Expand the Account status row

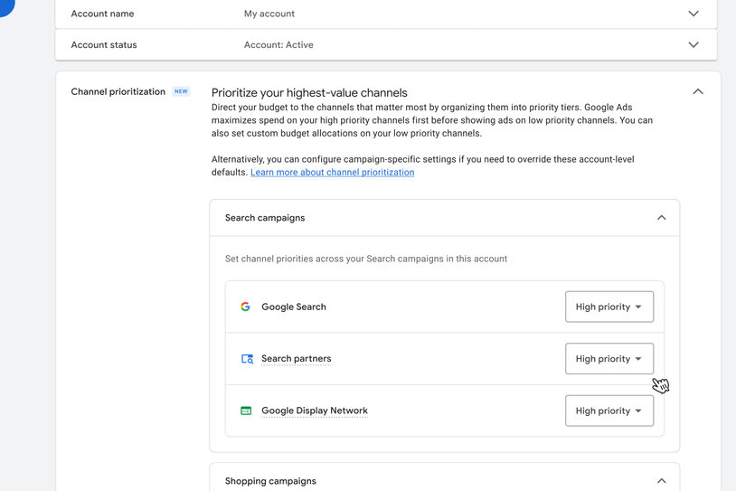[x=694, y=45]
